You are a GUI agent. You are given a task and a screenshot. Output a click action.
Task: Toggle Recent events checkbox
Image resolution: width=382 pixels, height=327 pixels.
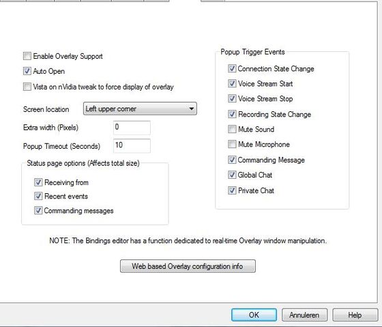click(x=38, y=196)
